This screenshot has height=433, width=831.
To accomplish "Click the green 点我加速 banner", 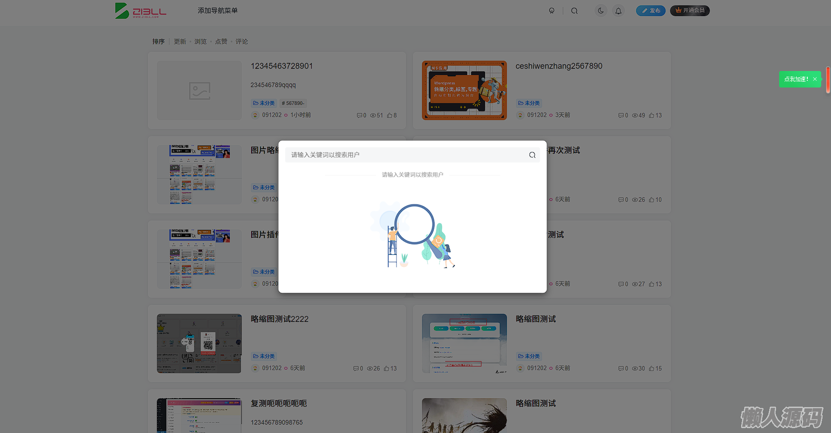I will point(796,79).
